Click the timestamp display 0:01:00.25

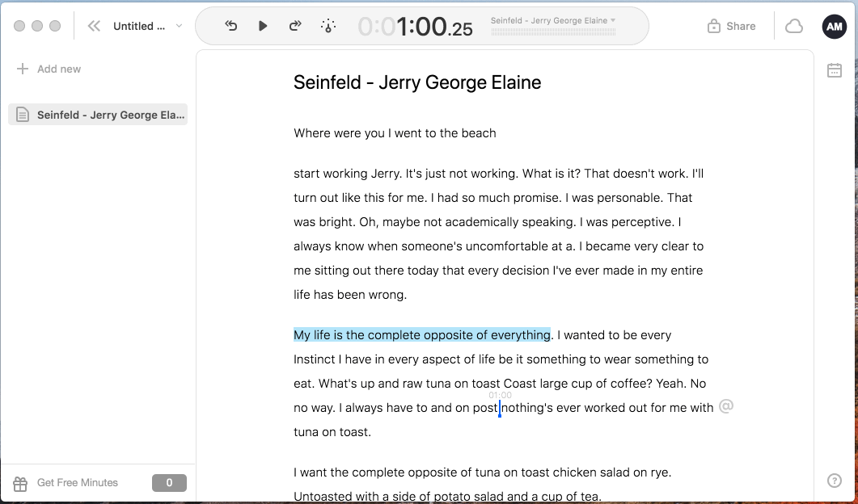click(x=416, y=26)
